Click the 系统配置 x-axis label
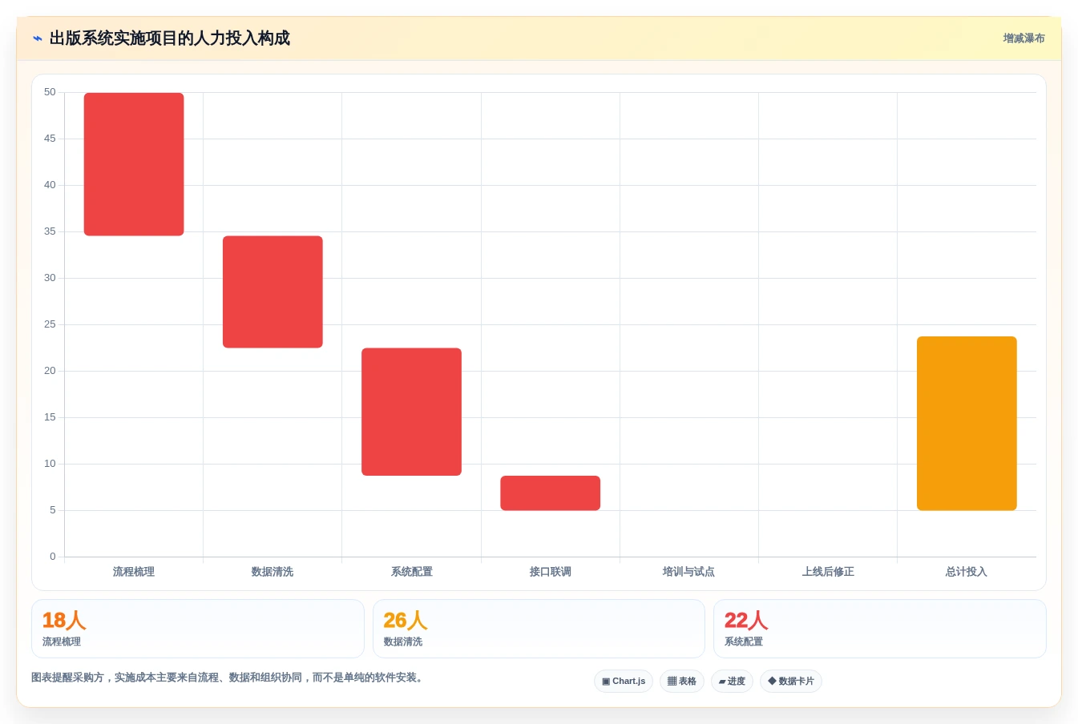Screen dimensions: 1078x724 click(411, 572)
